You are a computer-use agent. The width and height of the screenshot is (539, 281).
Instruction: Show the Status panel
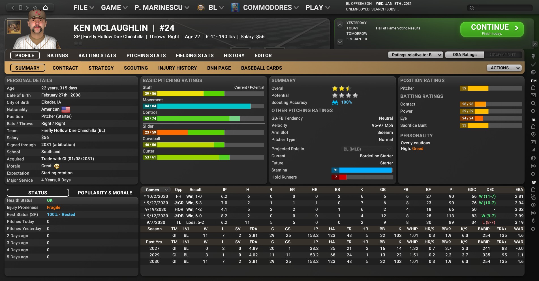[38, 193]
